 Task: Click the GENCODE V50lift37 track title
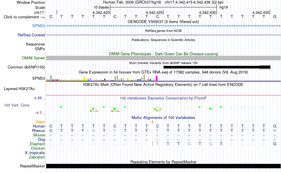click(x=163, y=22)
